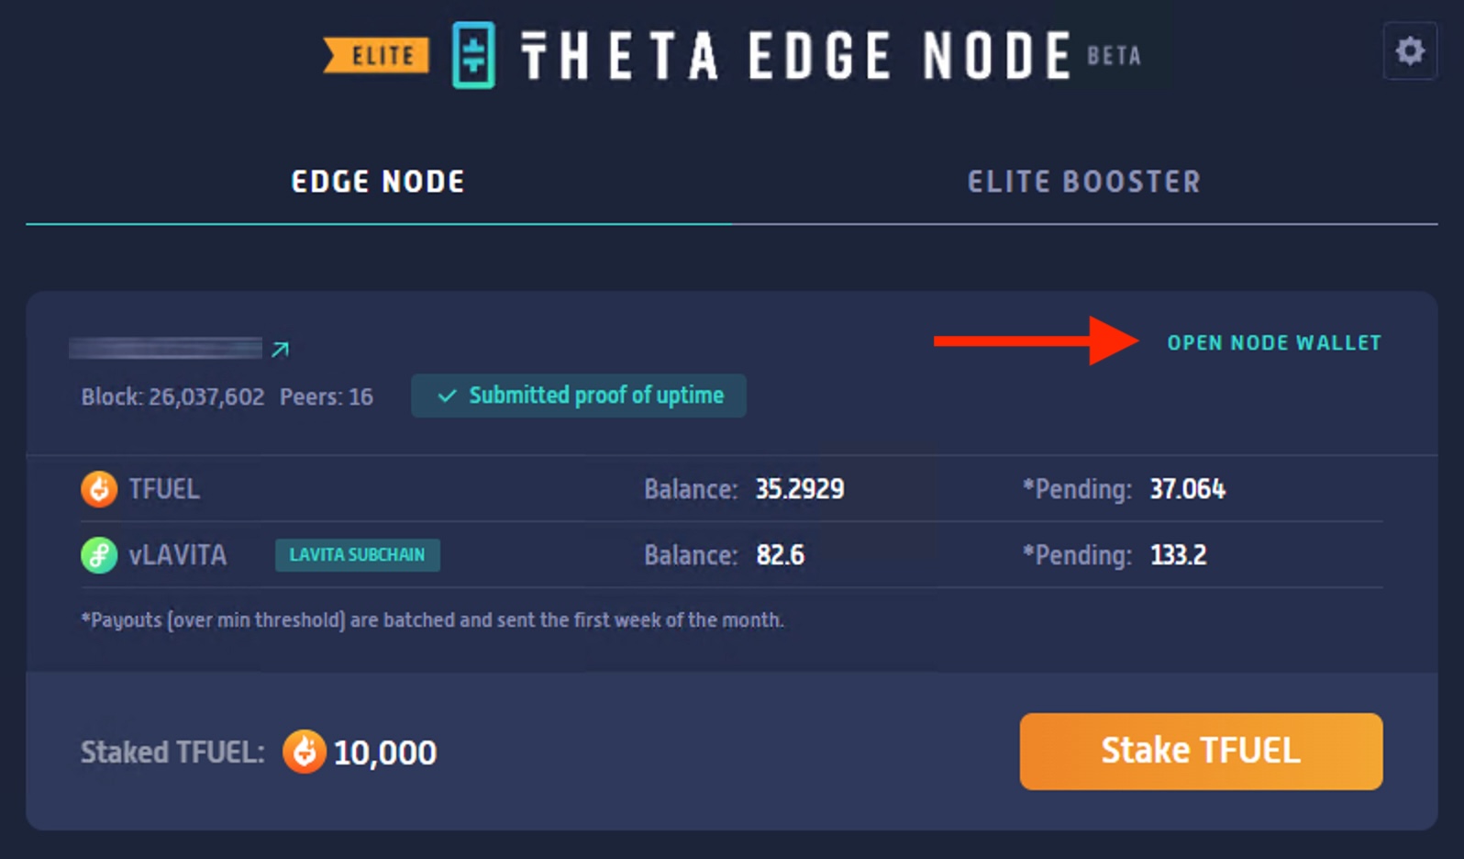Toggle the Submitted proof of uptime status
Image resolution: width=1464 pixels, height=859 pixels.
point(578,396)
